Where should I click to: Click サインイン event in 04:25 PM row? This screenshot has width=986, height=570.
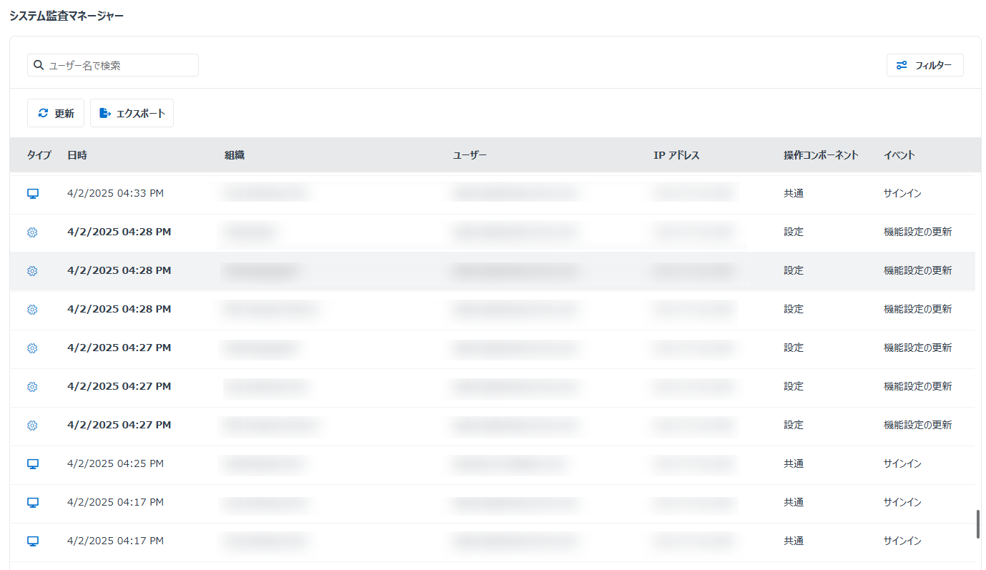point(902,464)
